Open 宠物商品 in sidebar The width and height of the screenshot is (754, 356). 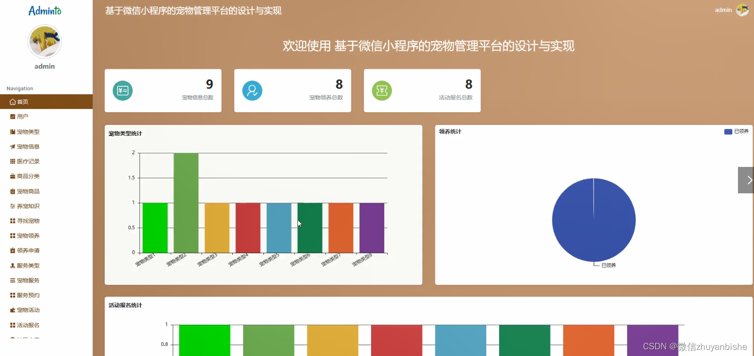click(46, 191)
